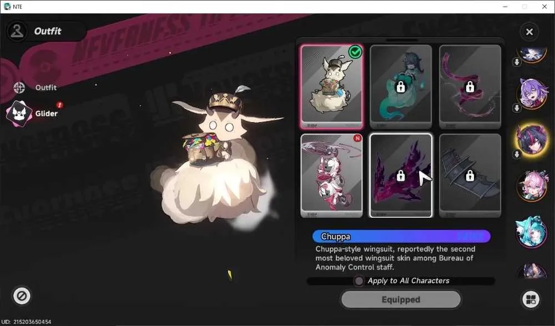This screenshot has height=326, width=555.
Task: Select the equipped Chuppa glider thumbnail
Action: (331, 87)
